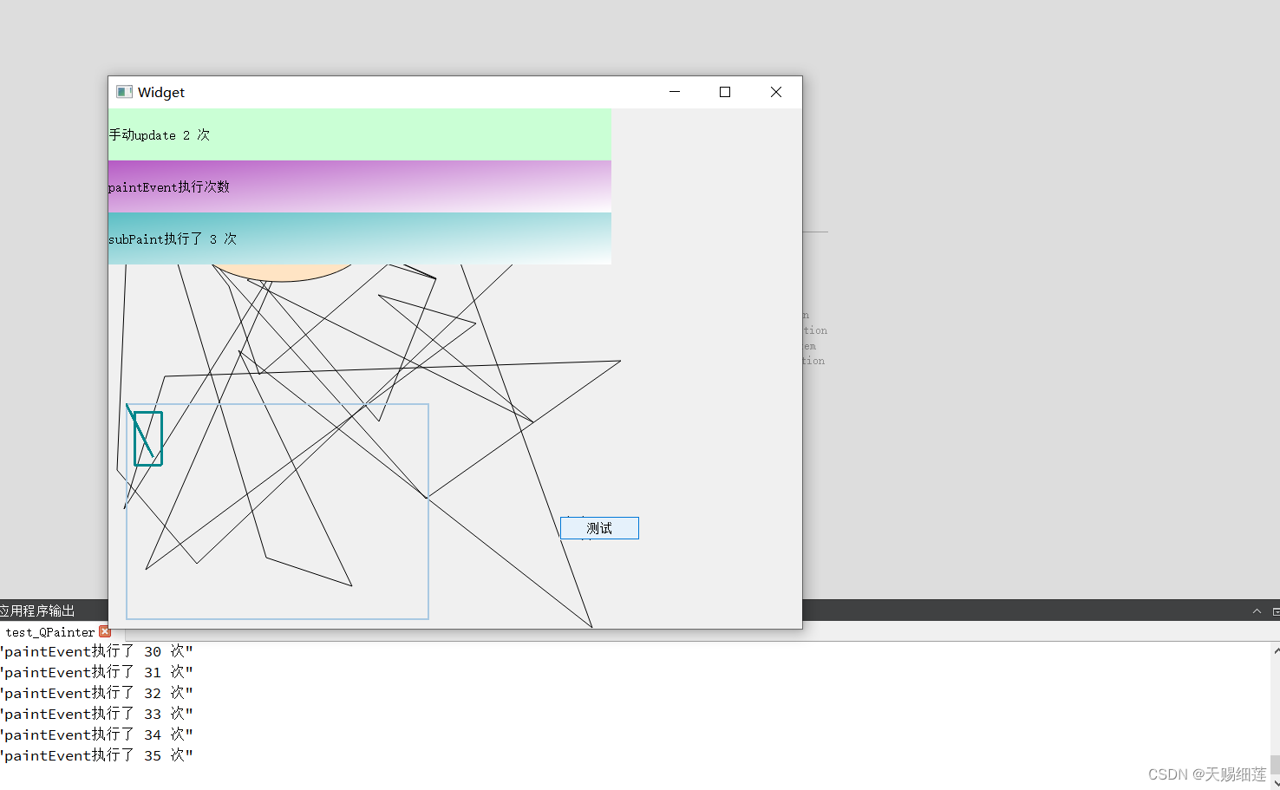Click the 应用程序输出 panel title
Image resolution: width=1280 pixels, height=790 pixels.
point(37,610)
